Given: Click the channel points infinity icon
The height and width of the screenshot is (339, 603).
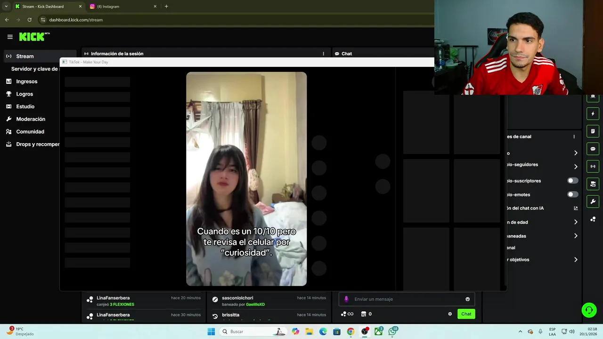Looking at the screenshot, I should pos(347,314).
